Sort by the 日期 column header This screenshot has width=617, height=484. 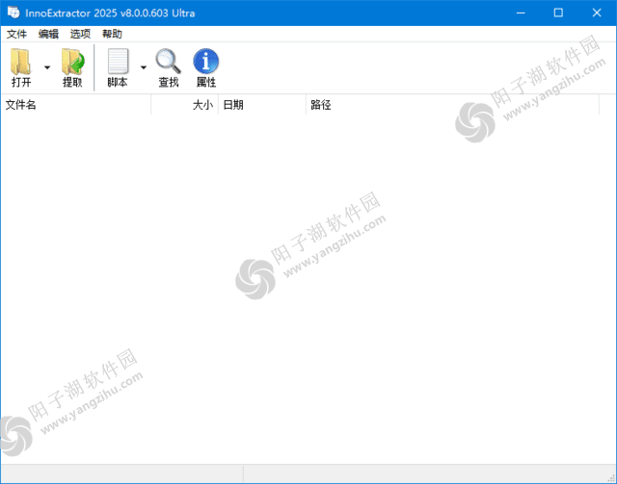point(262,105)
